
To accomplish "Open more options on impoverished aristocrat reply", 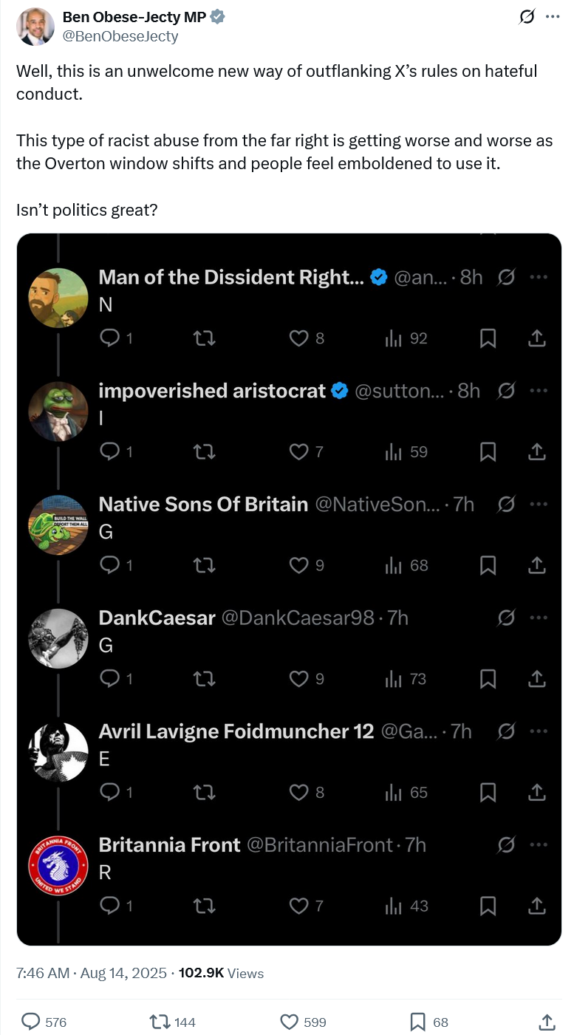I will [539, 390].
